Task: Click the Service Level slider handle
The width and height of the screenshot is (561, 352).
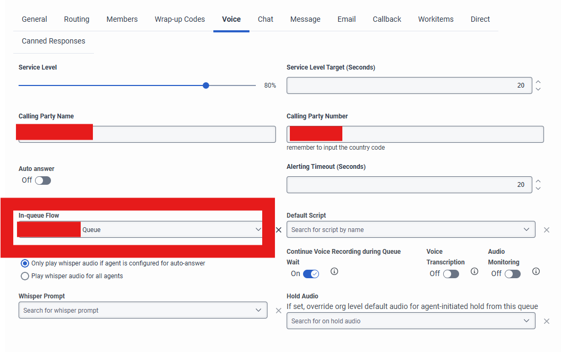Action: coord(206,85)
